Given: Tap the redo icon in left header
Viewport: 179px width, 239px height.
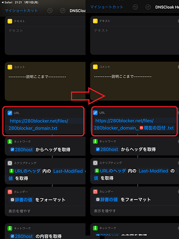Looking at the screenshot, I should pyautogui.click(x=63, y=11).
